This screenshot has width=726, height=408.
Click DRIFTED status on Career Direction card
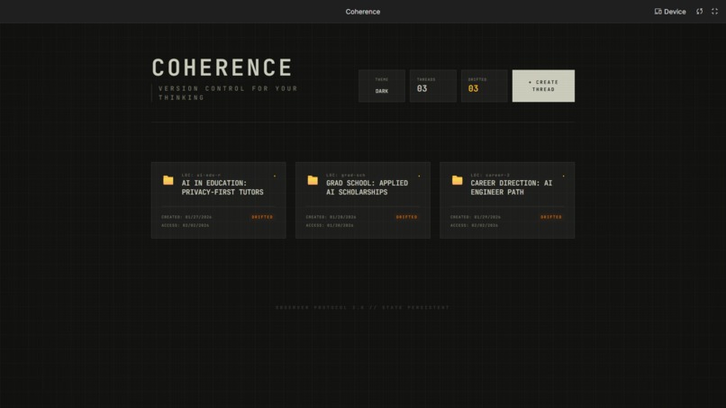[551, 217]
